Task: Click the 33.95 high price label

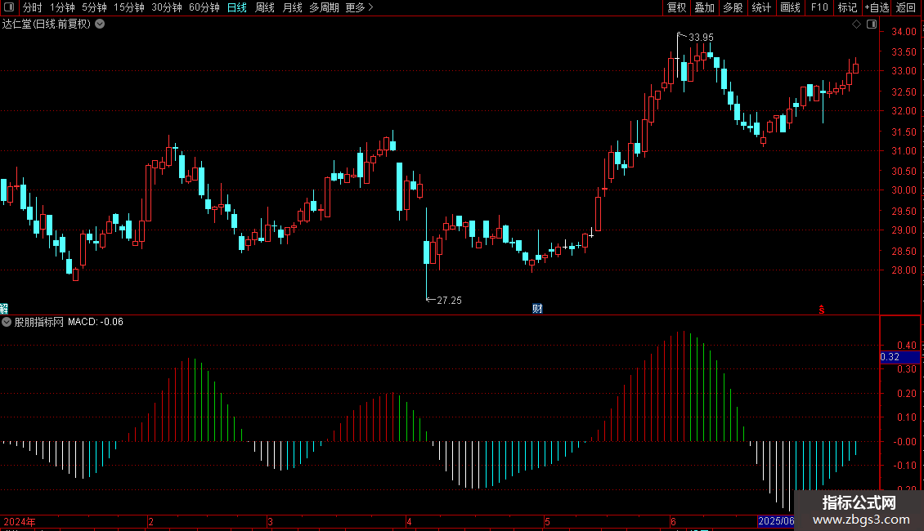Action: click(x=702, y=38)
